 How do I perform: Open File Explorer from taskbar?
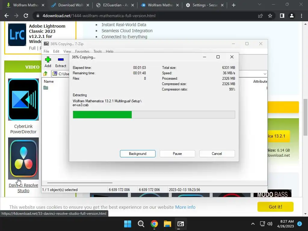(168, 224)
